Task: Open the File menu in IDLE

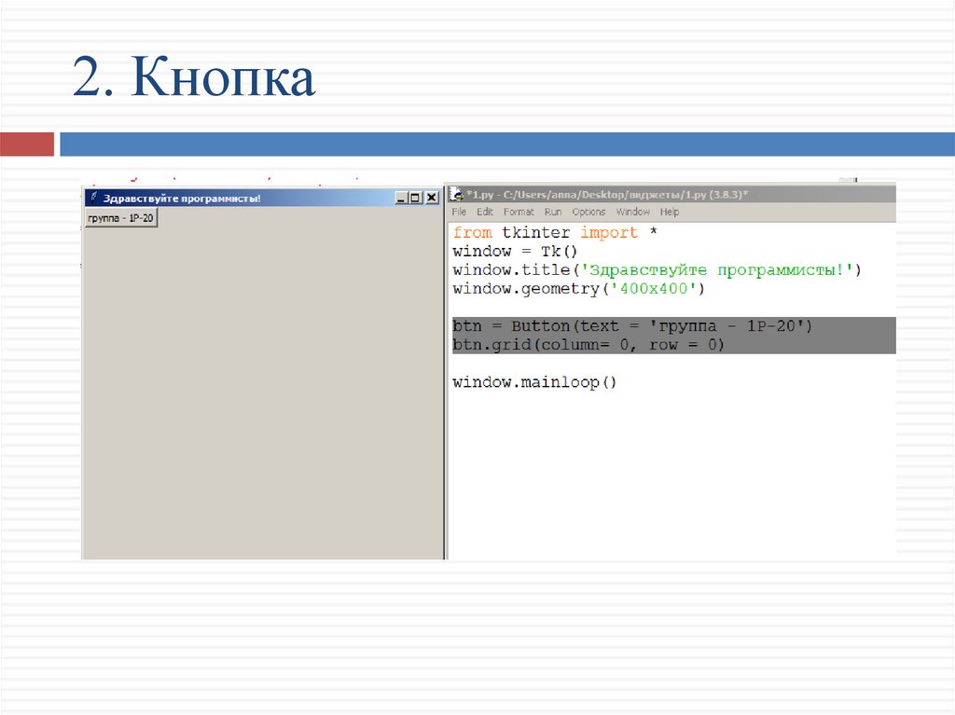Action: click(x=459, y=213)
